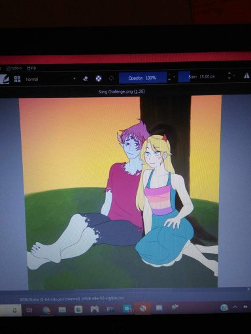Toggle horizontal mirror tool icon
This screenshot has height=334, width=251.
point(246,76)
